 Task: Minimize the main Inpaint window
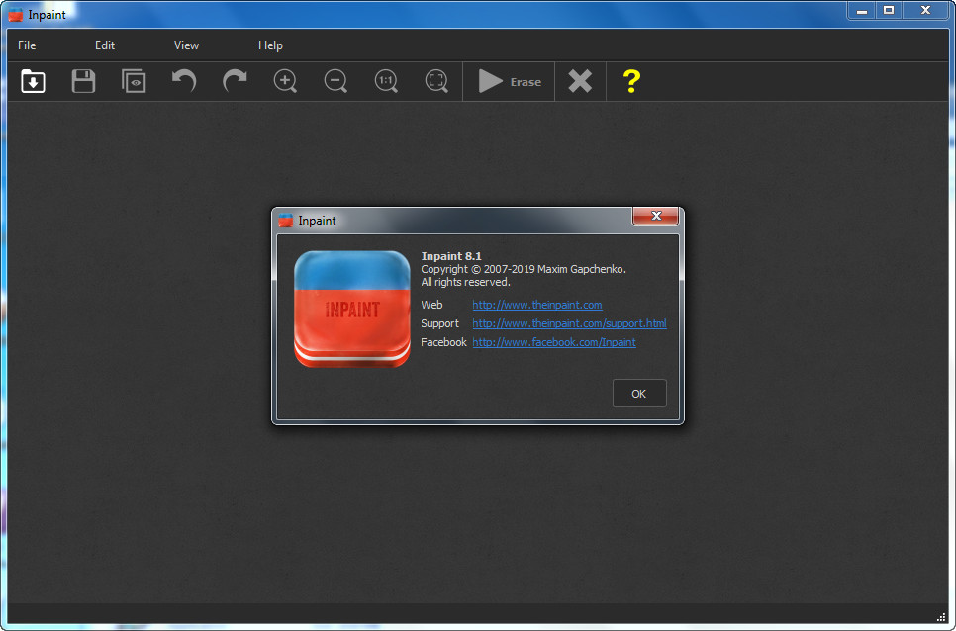point(862,10)
